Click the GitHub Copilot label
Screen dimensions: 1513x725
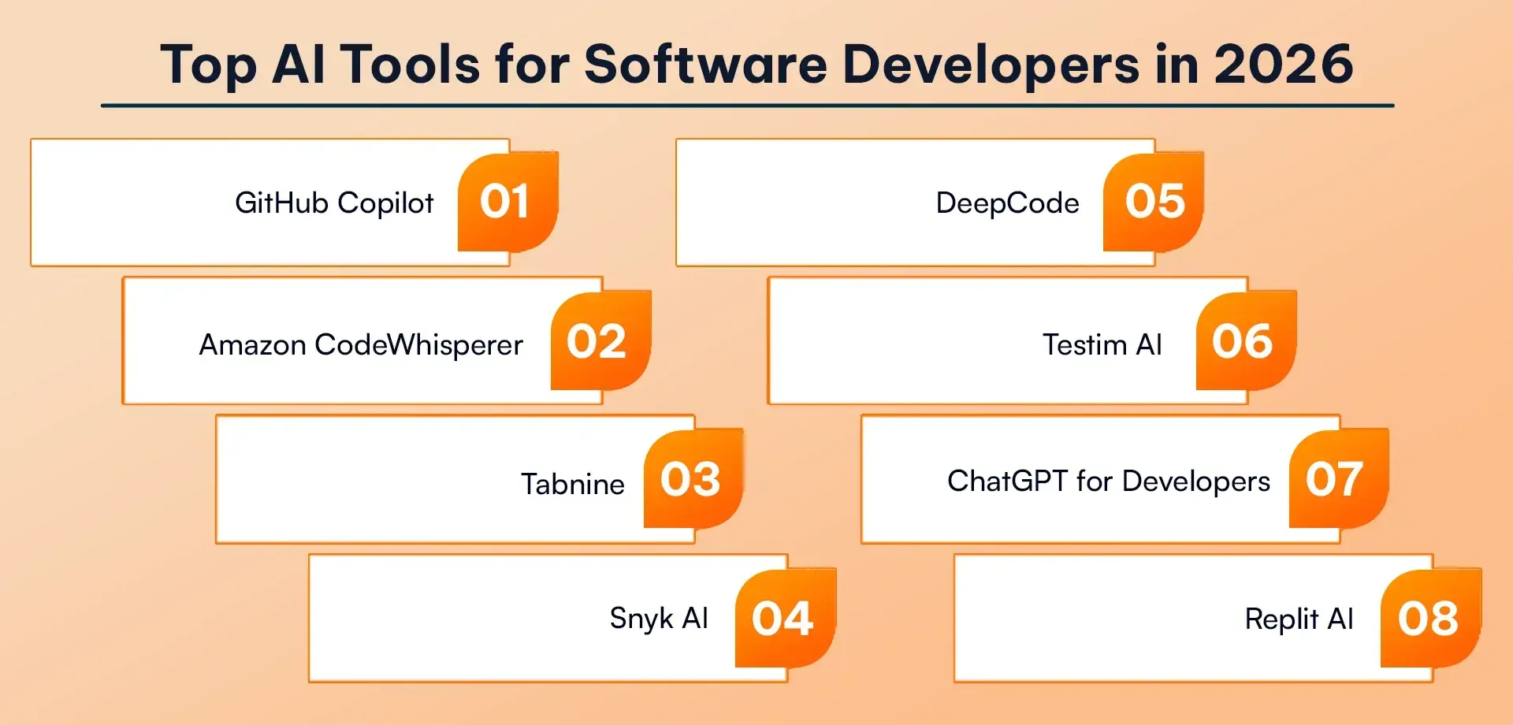334,203
